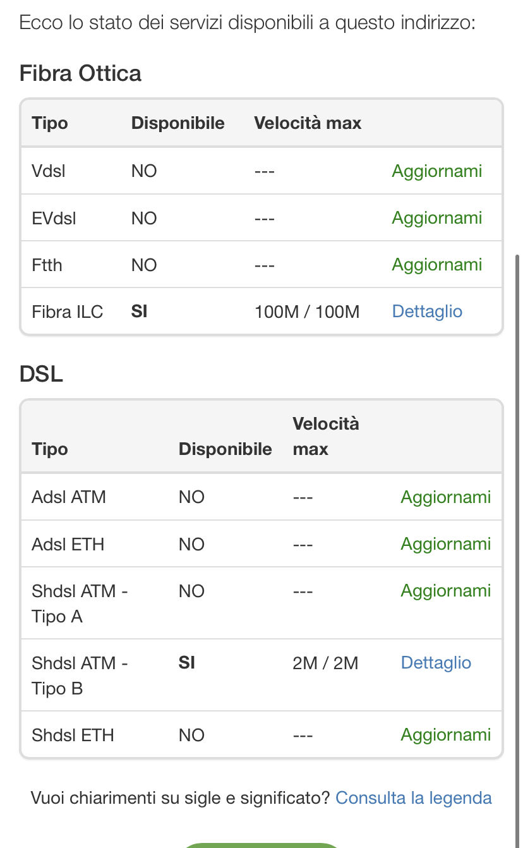Click Aggiornami link in the Vdsl row
Viewport: 523px width, 848px height.
[x=436, y=171]
